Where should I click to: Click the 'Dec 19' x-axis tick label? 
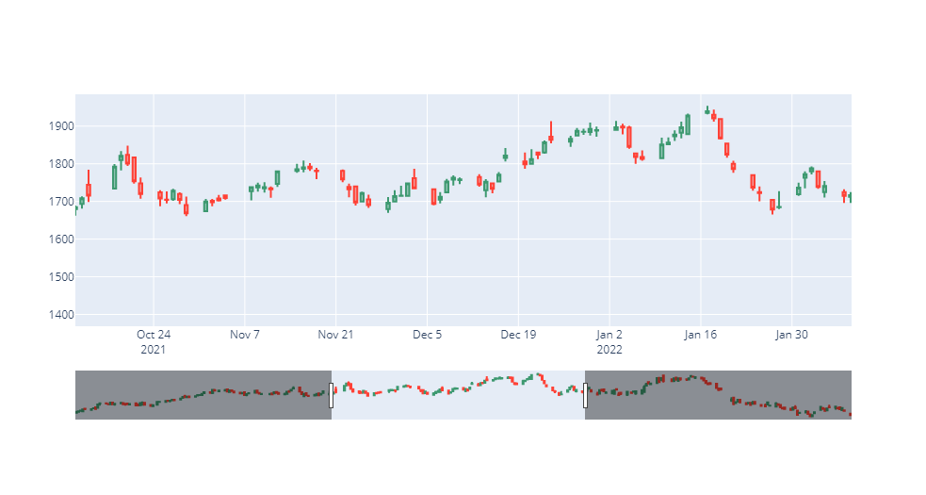tap(518, 335)
